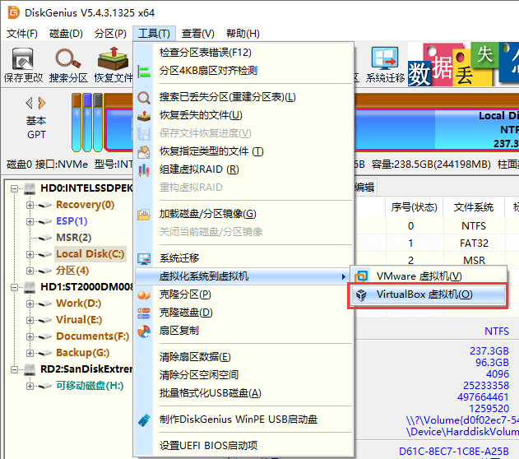Click the Local Disk NTFS partition bar
This screenshot has width=519, height=459.
pyautogui.click(x=437, y=130)
